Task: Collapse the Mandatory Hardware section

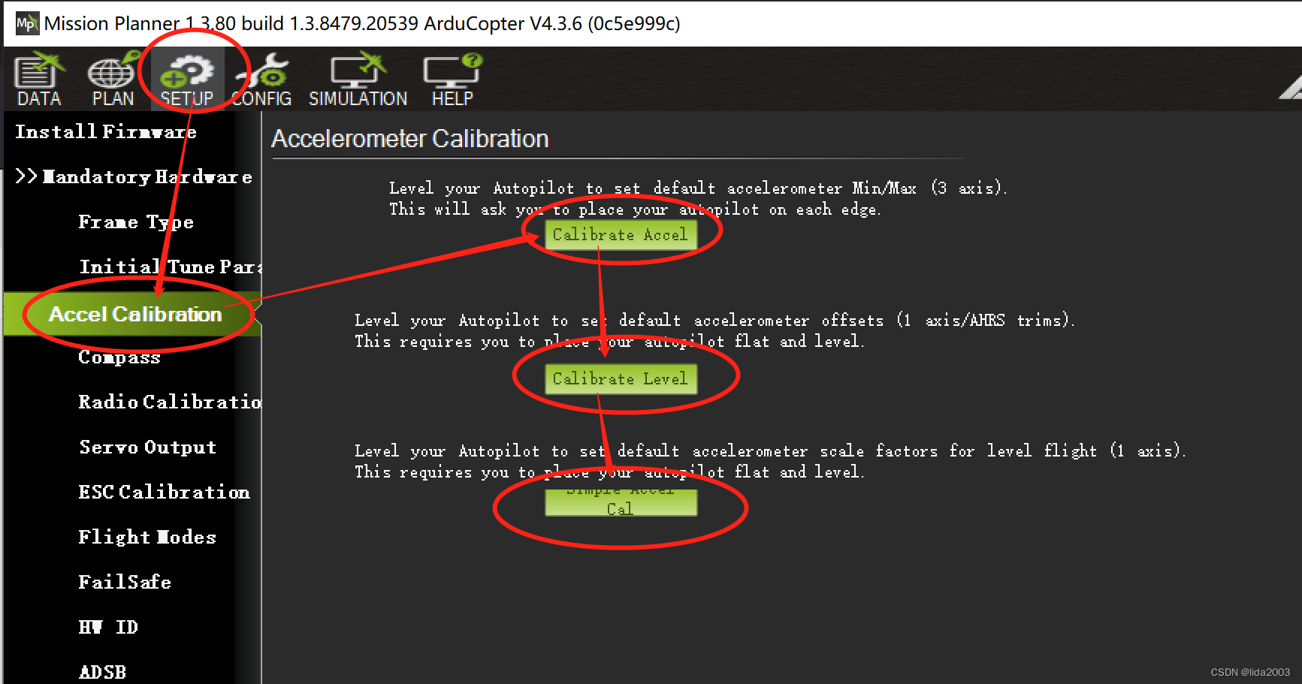Action: 134,177
